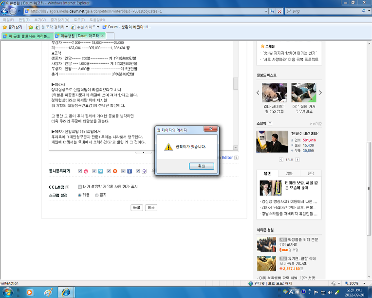Click the CCL설정 help question icon
The height and width of the screenshot is (298, 372).
pyautogui.click(x=67, y=187)
